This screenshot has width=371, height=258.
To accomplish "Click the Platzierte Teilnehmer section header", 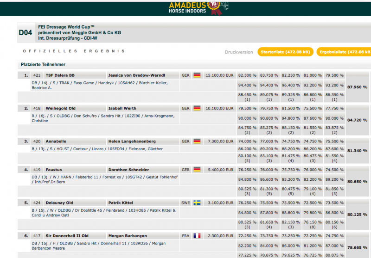I will coord(43,65).
